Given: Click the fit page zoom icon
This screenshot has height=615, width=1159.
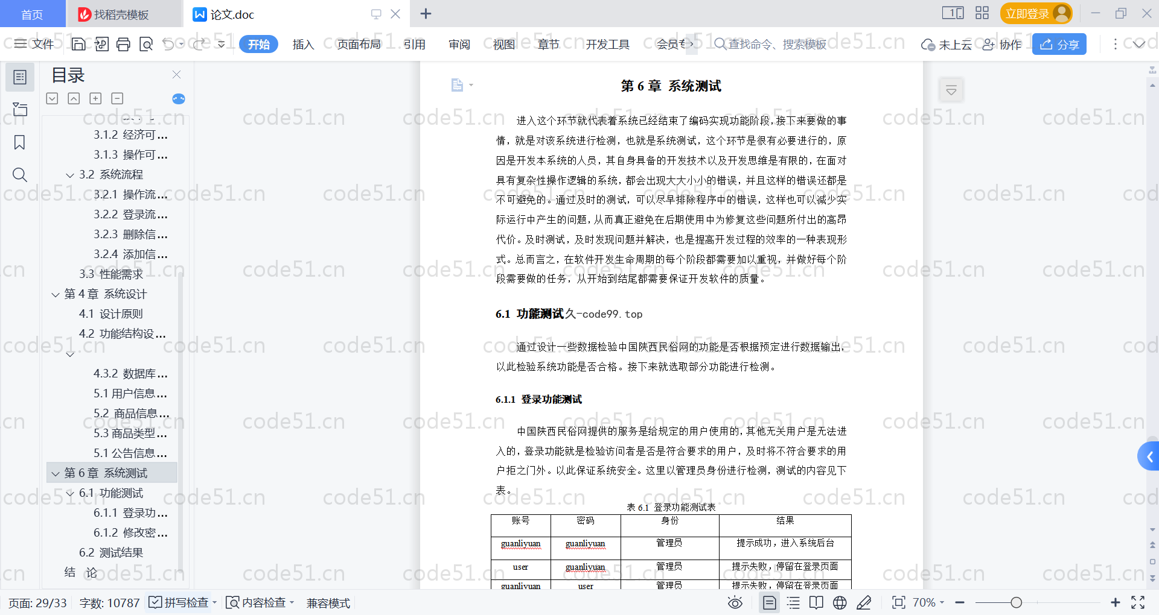Looking at the screenshot, I should [899, 602].
